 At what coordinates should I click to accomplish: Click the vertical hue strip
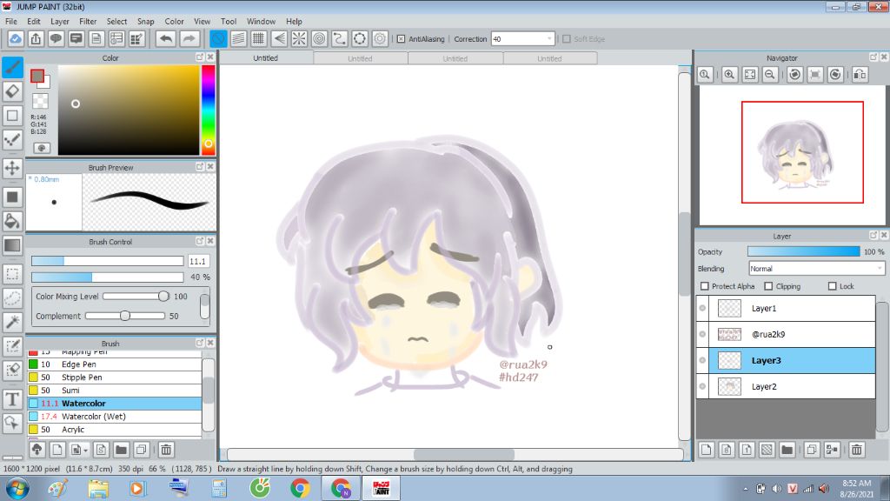[209, 110]
